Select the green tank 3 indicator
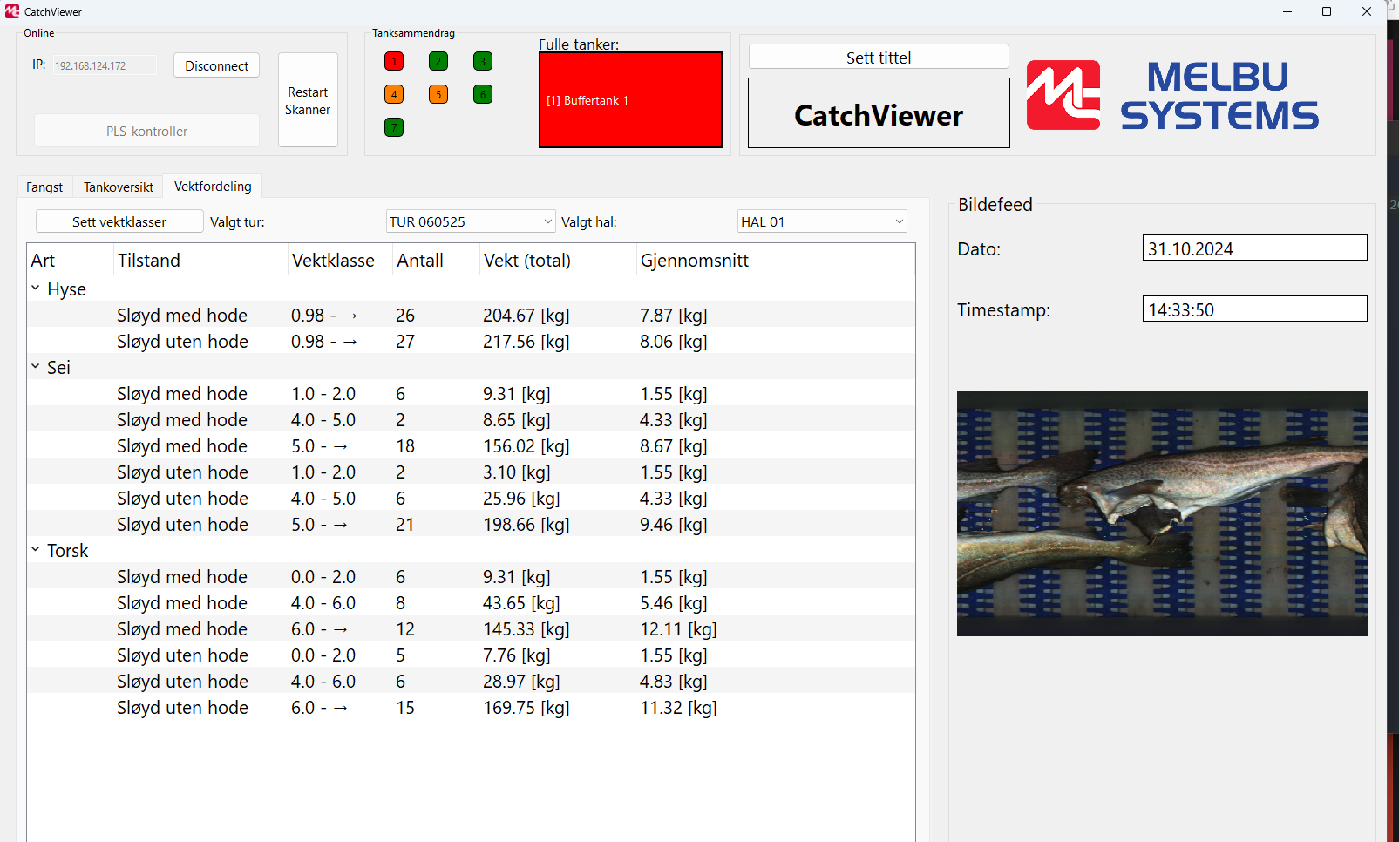Screen dimensions: 1399x842 click(x=483, y=61)
